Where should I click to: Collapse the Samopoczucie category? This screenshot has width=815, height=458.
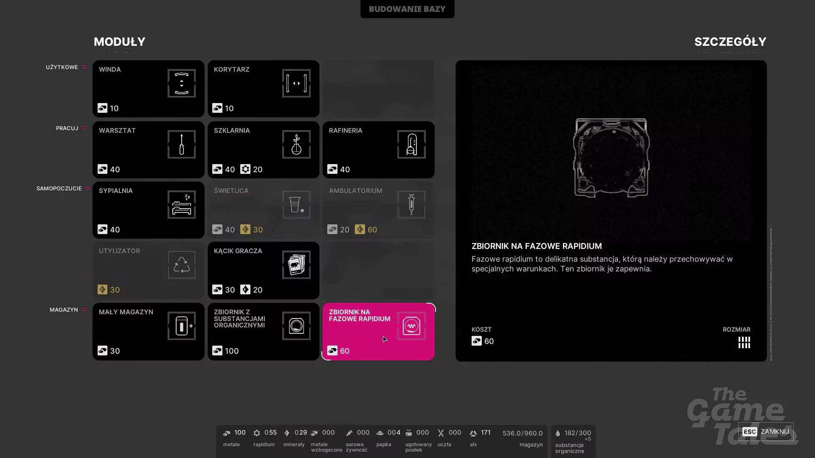(x=88, y=188)
